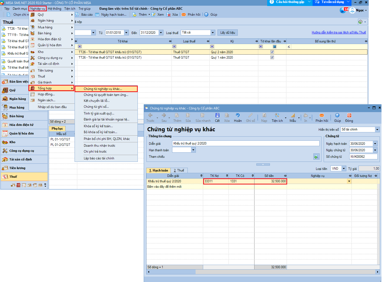Open the Hệ thống menu
The width and height of the screenshot is (382, 282).
pyautogui.click(x=55, y=9)
